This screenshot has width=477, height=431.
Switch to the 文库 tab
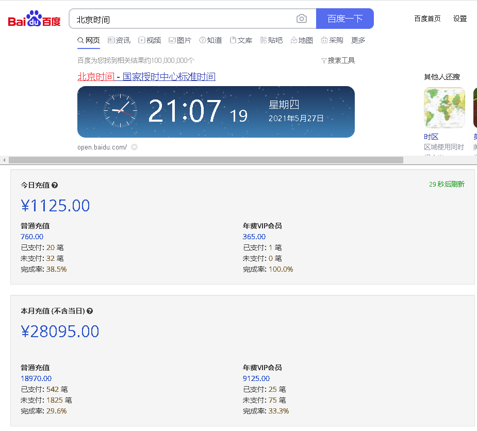coord(241,40)
